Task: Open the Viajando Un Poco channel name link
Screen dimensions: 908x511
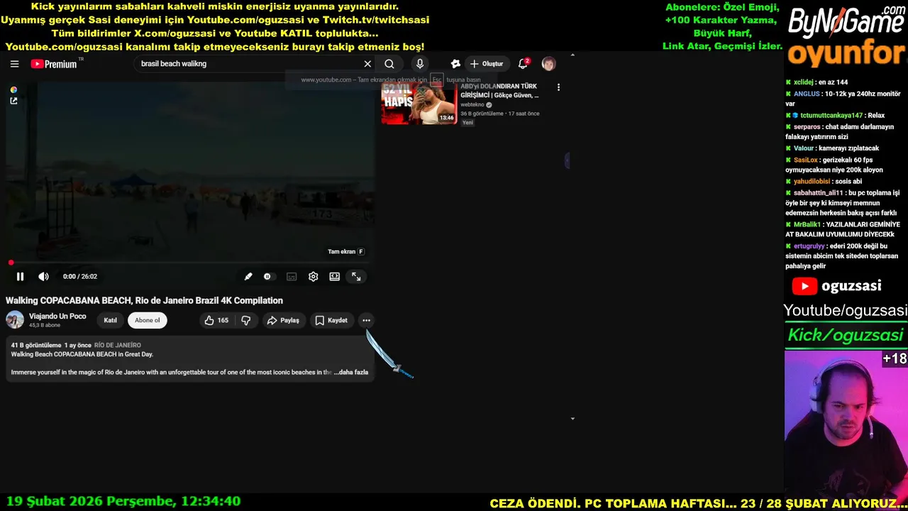Action: (57, 317)
